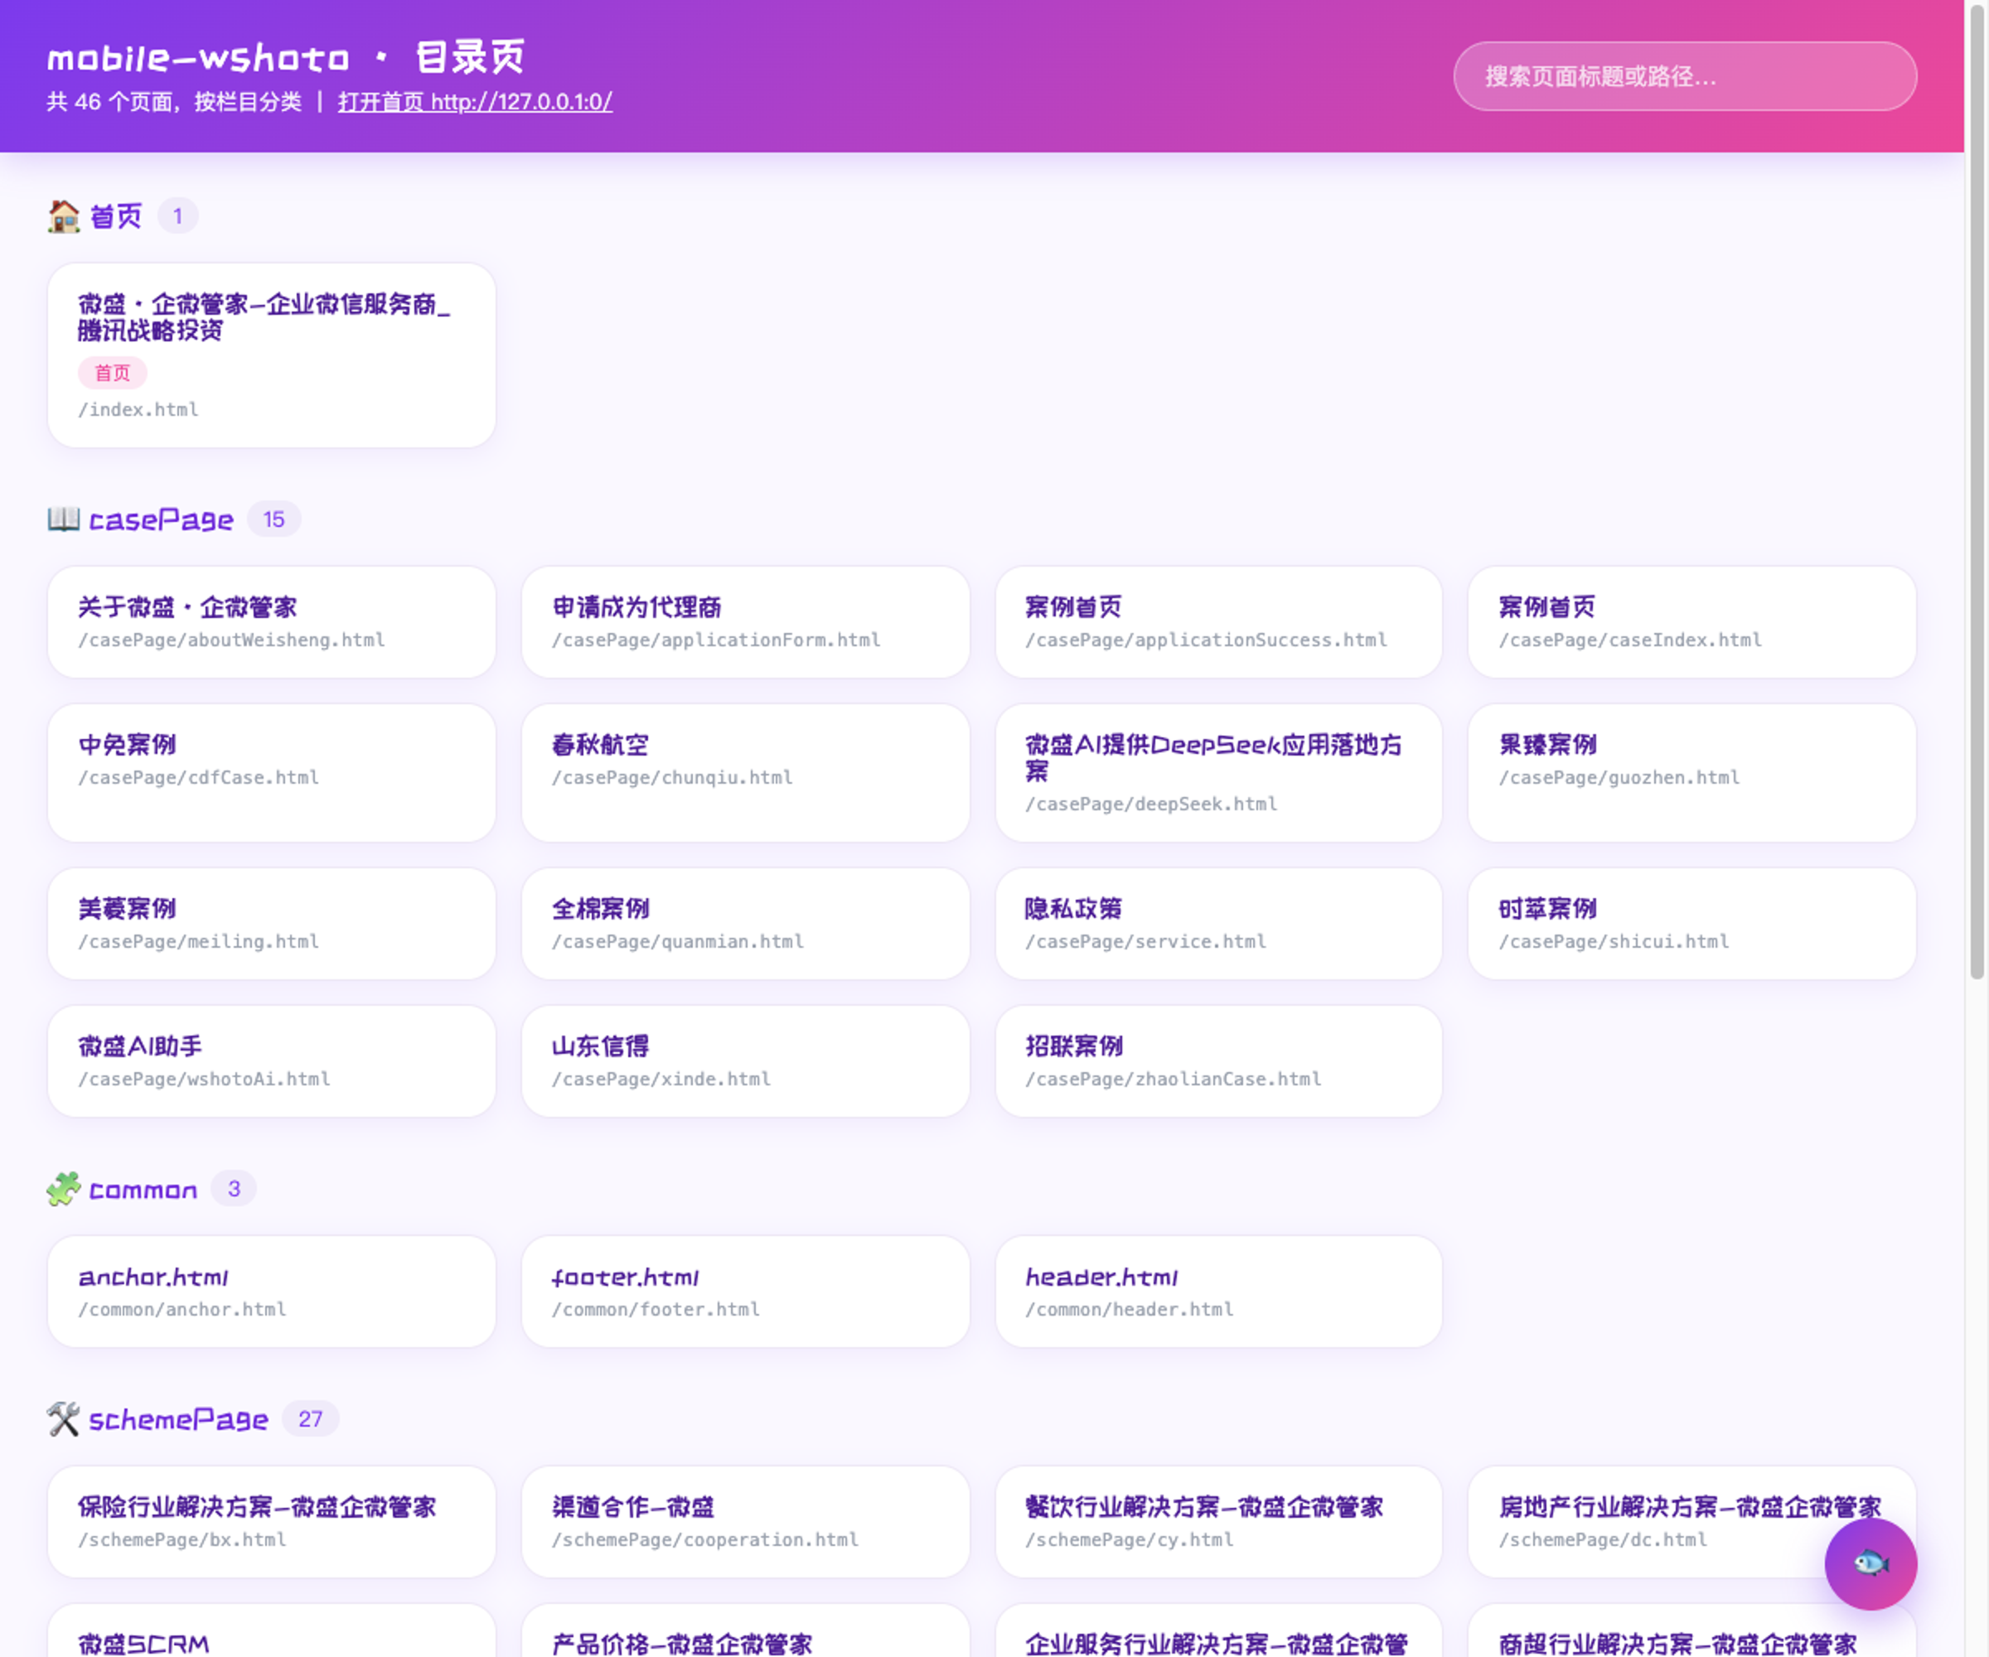1989x1657 pixels.
Task: Open the 时萃案例 card
Action: click(x=1691, y=924)
